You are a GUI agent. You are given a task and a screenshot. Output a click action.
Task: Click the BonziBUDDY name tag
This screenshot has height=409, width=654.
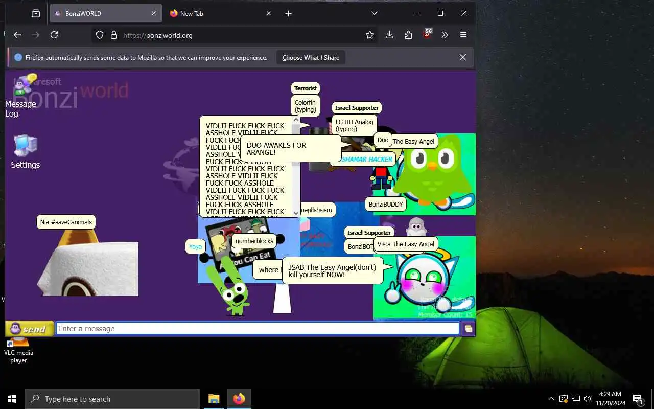tap(386, 204)
